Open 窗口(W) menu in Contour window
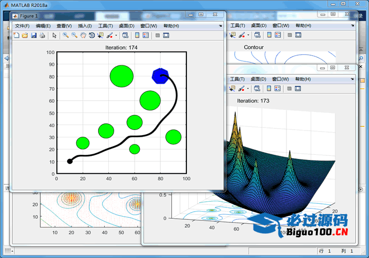This screenshot has height=258, width=369. click(x=281, y=25)
